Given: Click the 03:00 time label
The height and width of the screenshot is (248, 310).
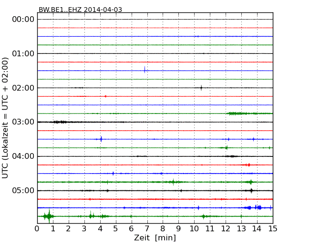Looking at the screenshot, I should [23, 122].
